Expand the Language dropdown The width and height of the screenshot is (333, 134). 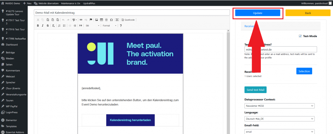279,119
